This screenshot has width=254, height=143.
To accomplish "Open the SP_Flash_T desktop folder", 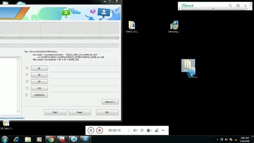I will 6,126.
